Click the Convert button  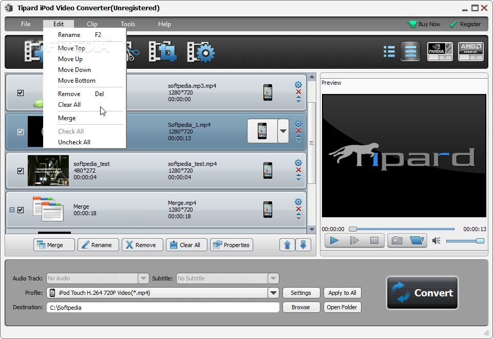point(422,293)
